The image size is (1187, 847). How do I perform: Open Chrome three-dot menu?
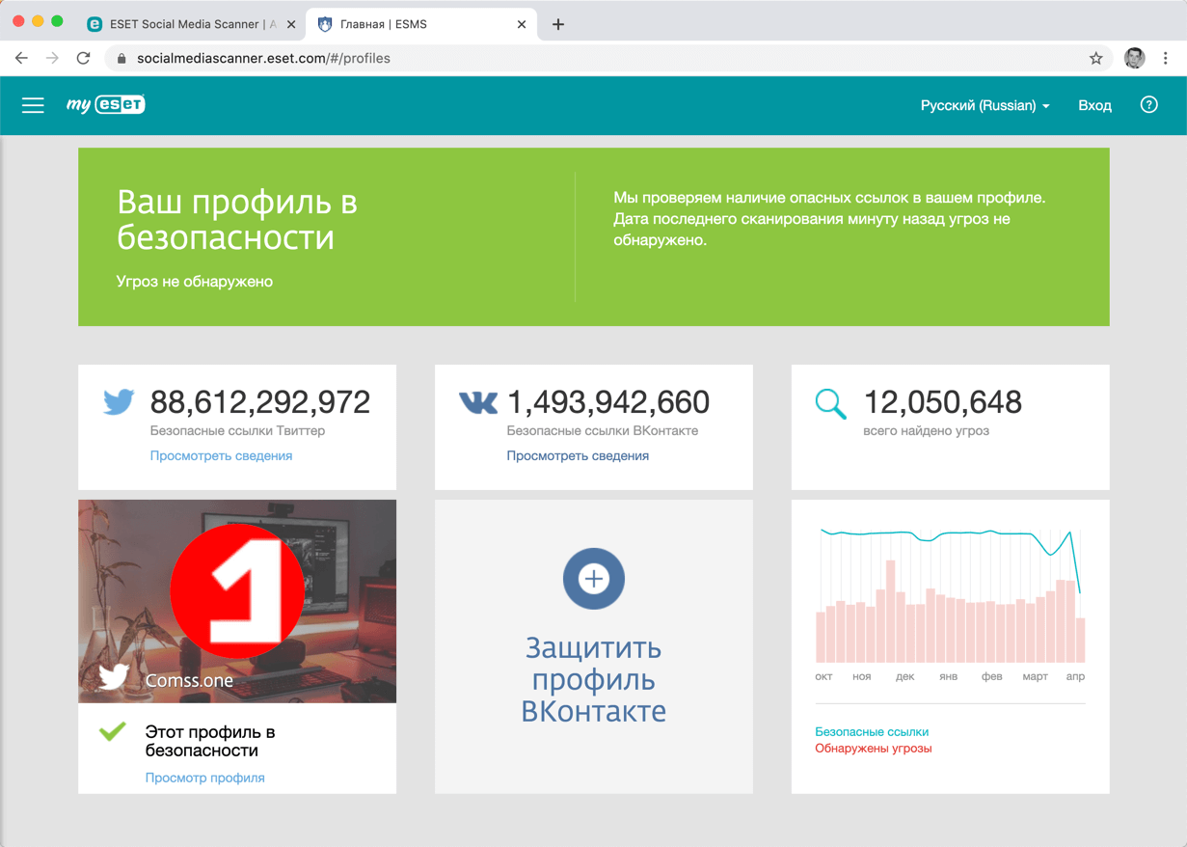tap(1166, 58)
